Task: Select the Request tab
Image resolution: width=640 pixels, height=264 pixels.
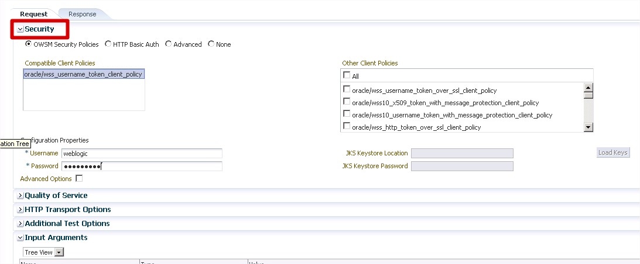Action: (34, 14)
